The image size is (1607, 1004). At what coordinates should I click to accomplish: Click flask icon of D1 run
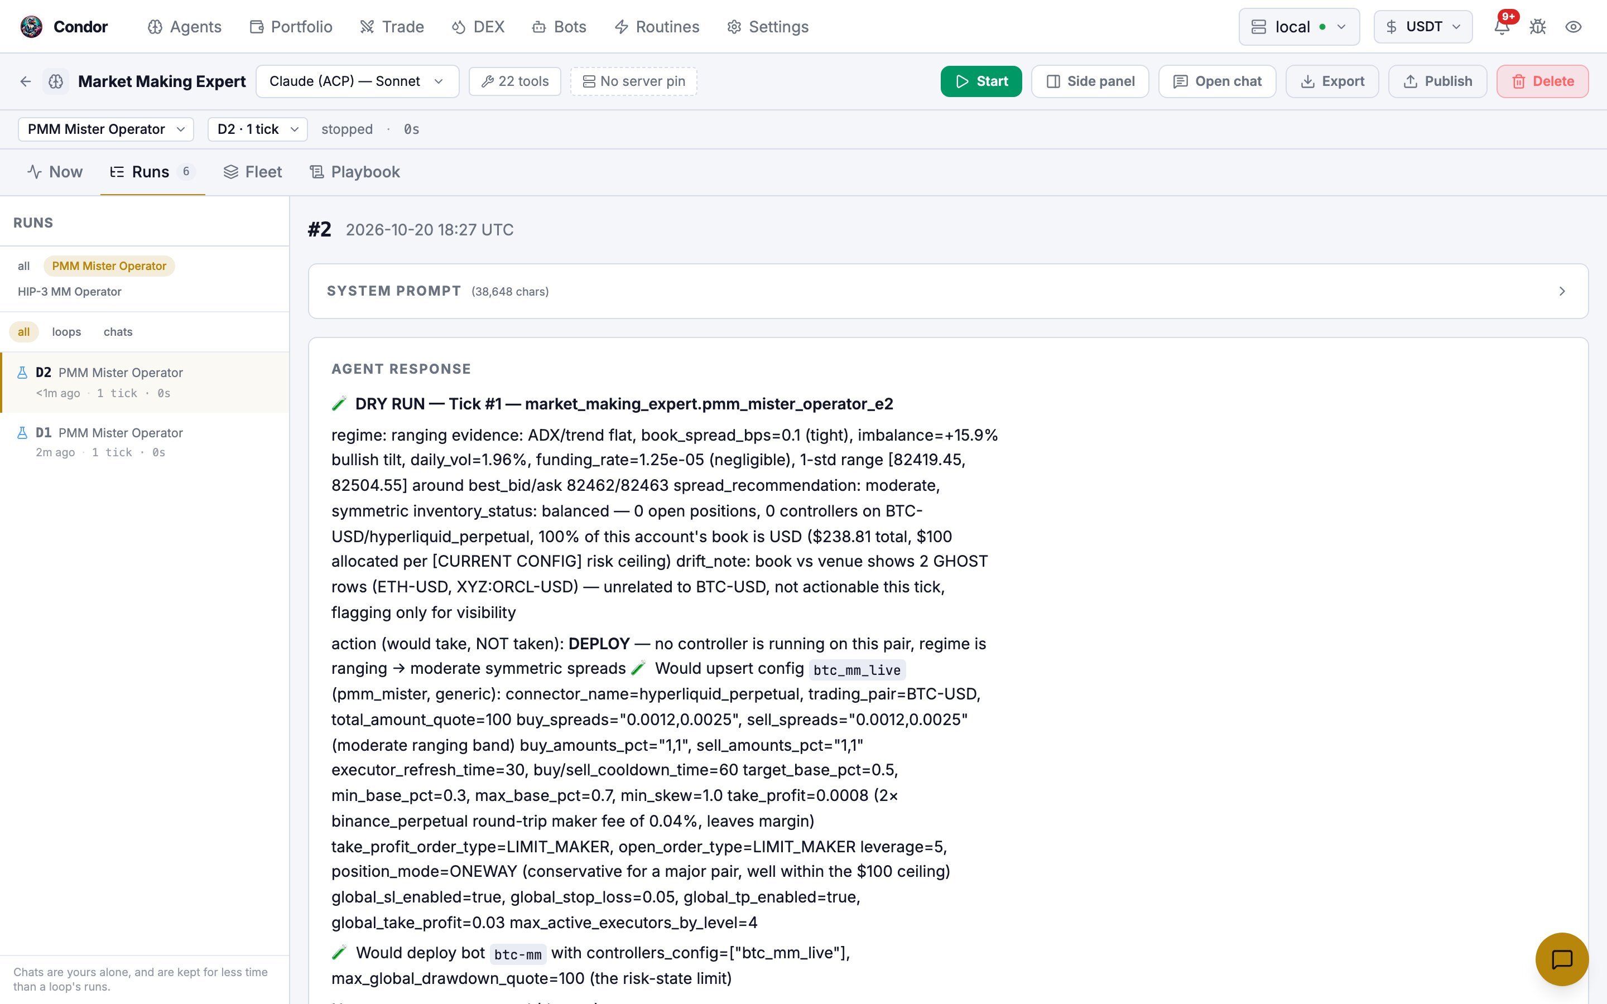[x=22, y=433]
